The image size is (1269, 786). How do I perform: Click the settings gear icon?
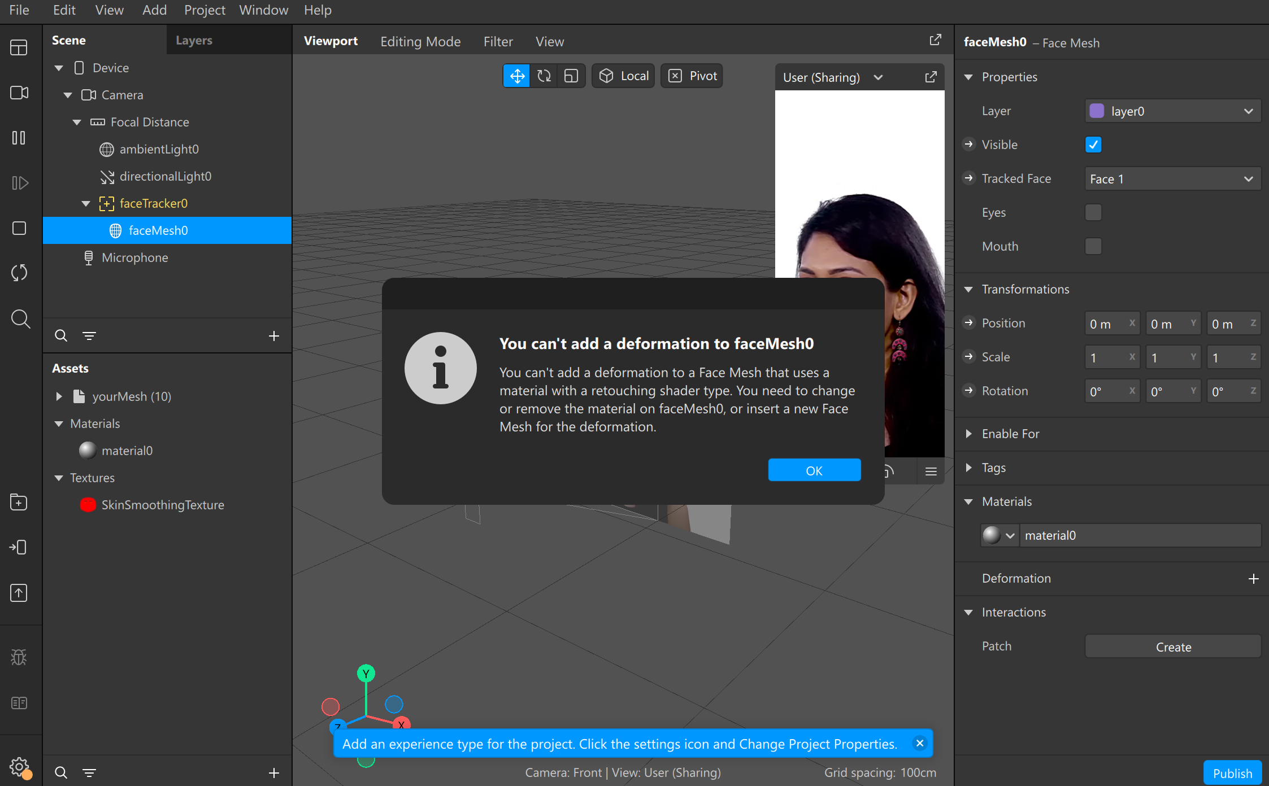(19, 766)
